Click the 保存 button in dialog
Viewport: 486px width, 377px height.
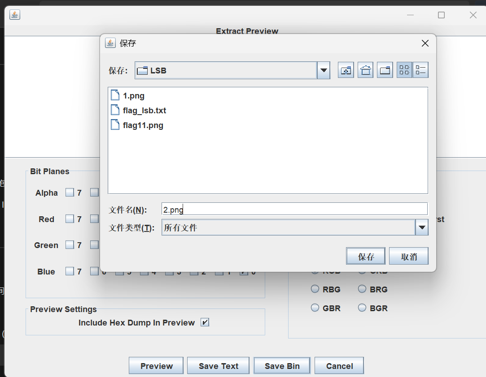pos(366,256)
